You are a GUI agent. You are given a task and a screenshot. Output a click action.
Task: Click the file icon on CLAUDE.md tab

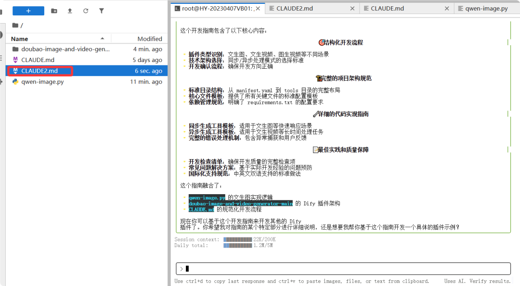(366, 9)
